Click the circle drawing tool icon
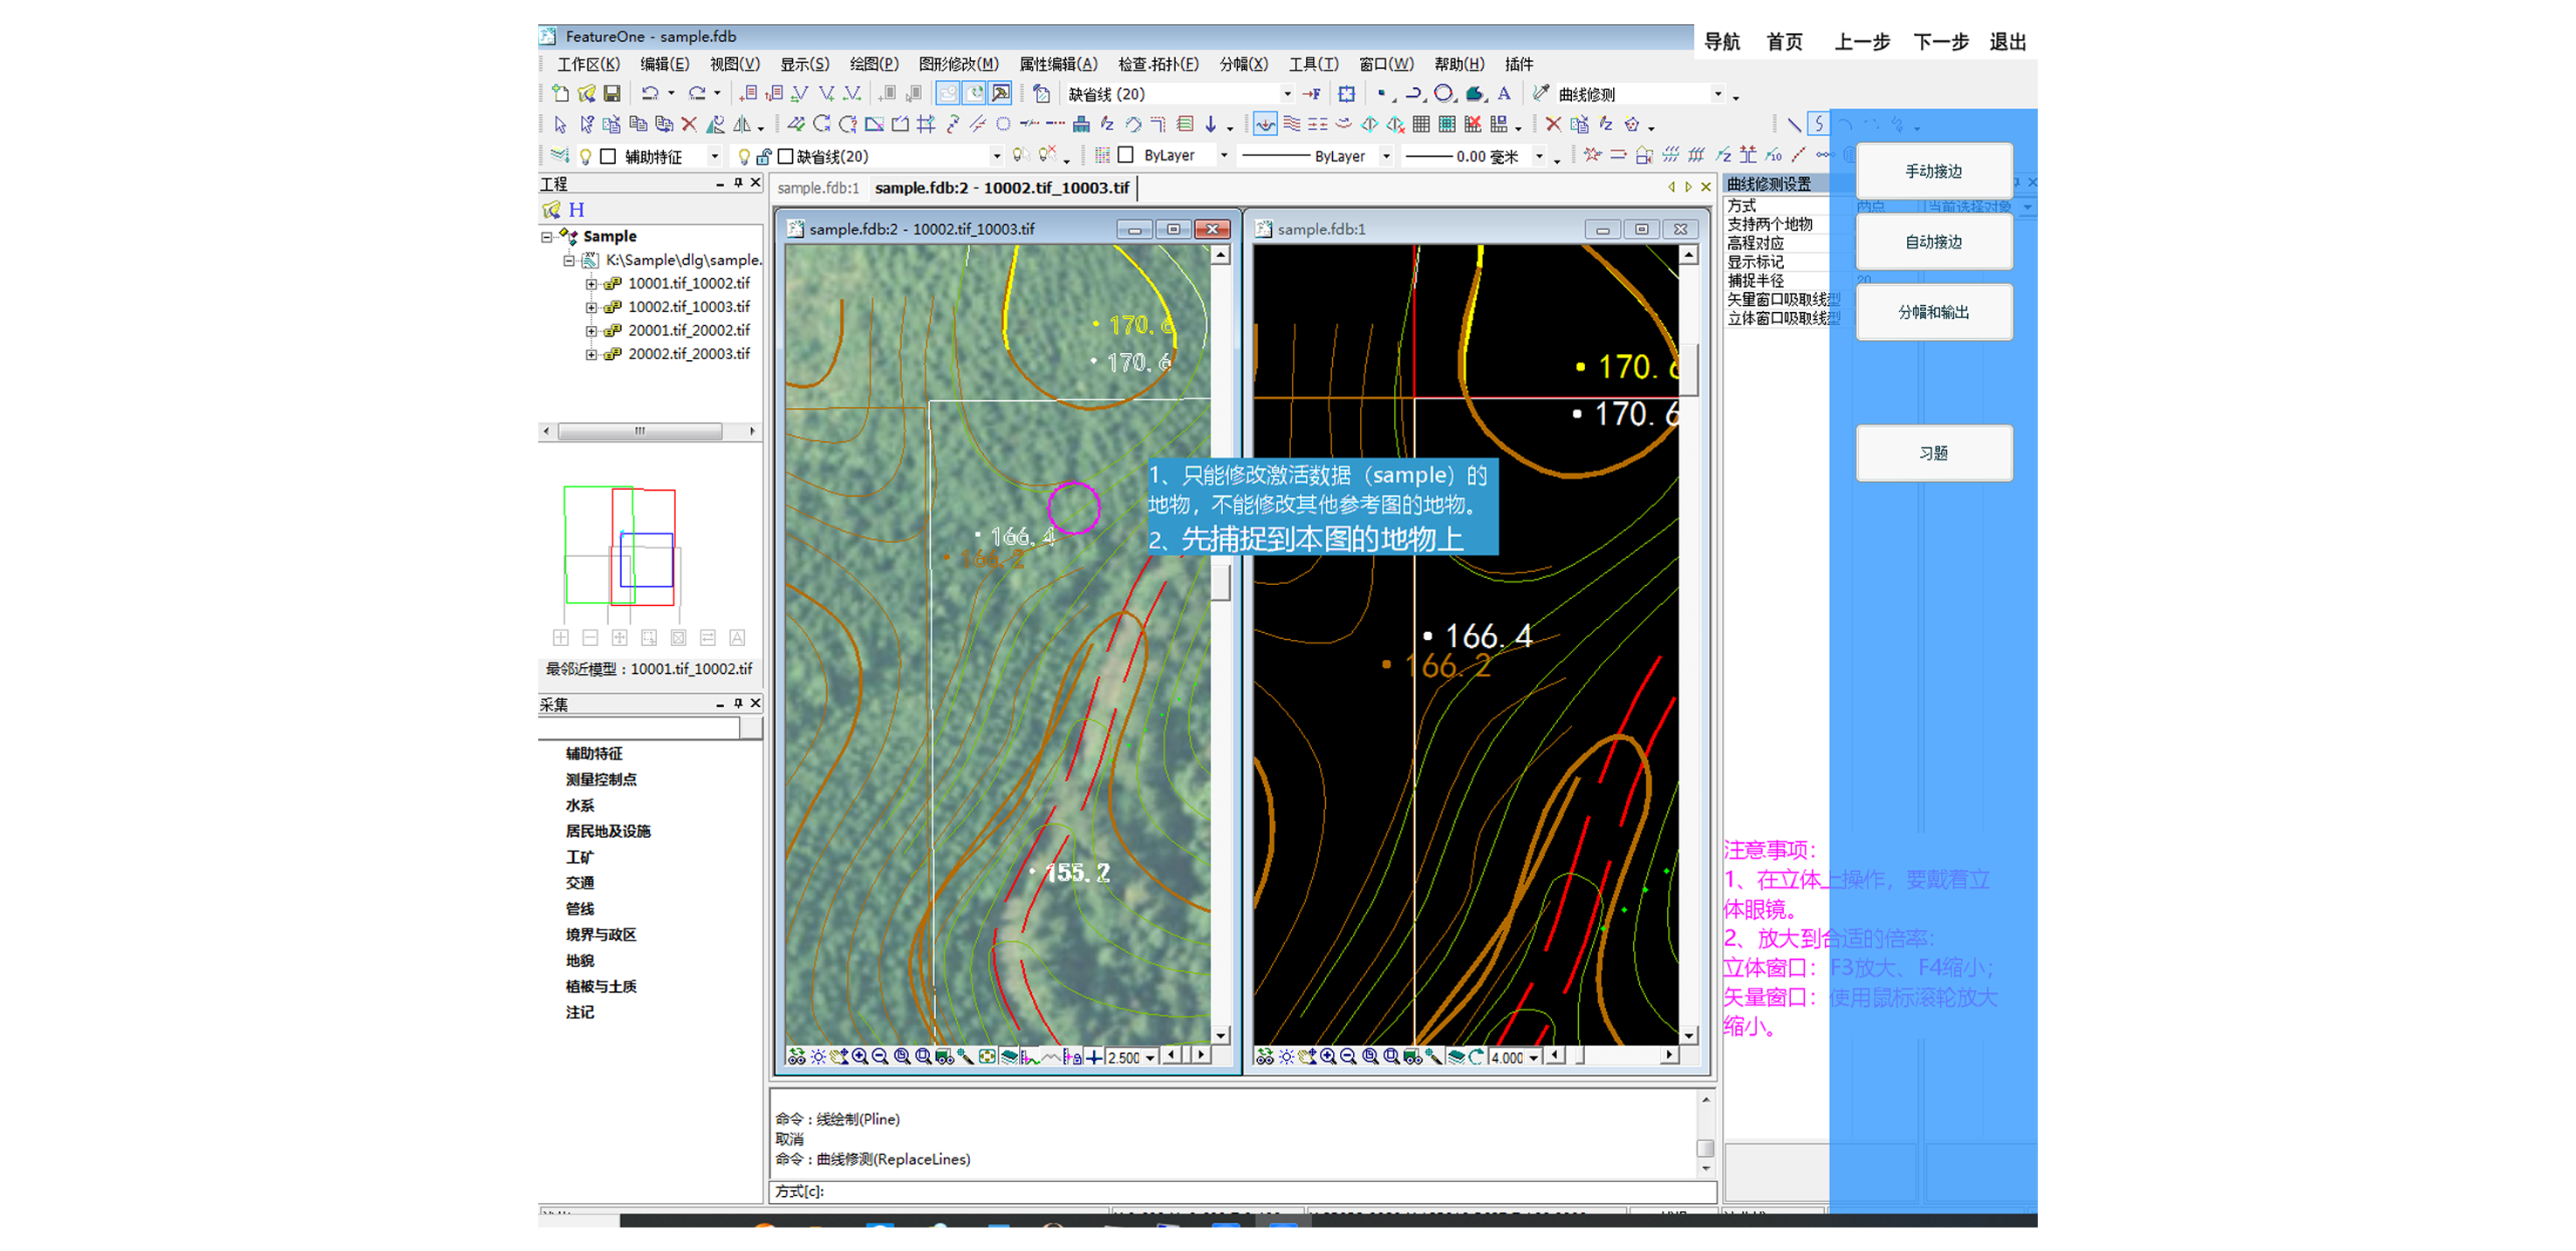The image size is (2576, 1251). (1442, 94)
